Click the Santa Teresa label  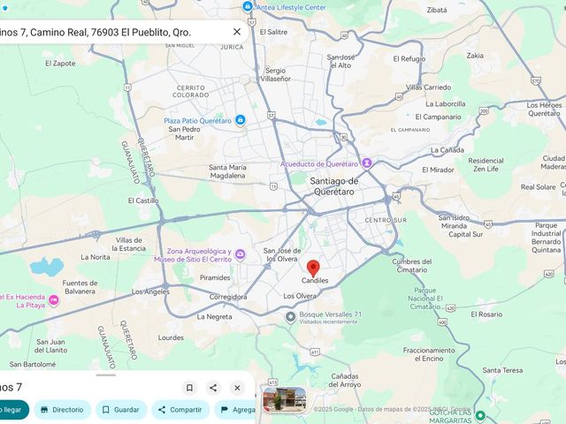[502, 370]
